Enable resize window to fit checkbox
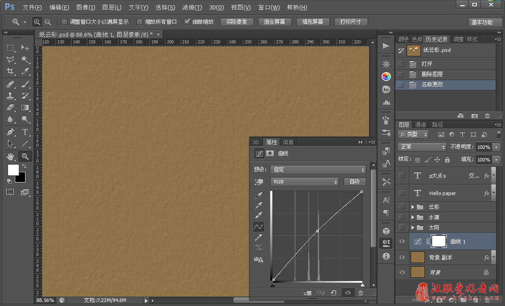This screenshot has height=306, width=505. (x=64, y=22)
